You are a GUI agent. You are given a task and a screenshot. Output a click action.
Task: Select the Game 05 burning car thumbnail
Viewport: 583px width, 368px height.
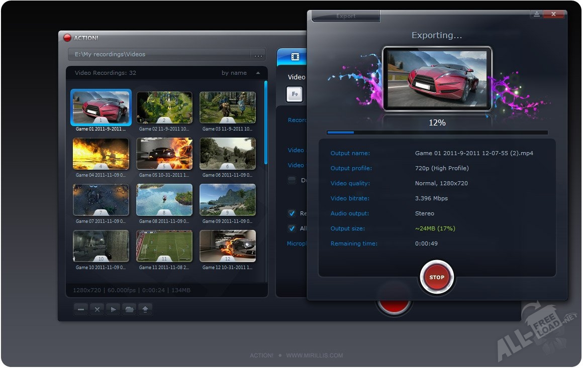164,154
